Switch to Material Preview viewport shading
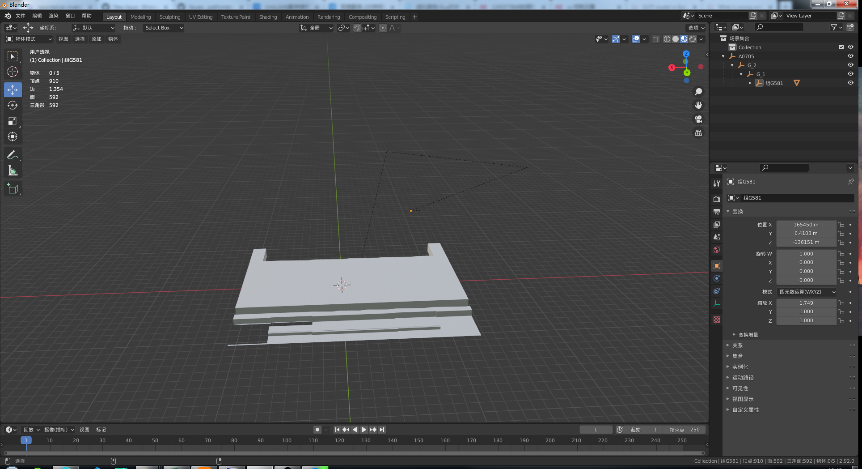Viewport: 862px width, 469px height. pyautogui.click(x=684, y=39)
